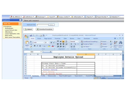126x94 pixels.
Task: Insert function using the fx button
Action: [x=50, y=52]
